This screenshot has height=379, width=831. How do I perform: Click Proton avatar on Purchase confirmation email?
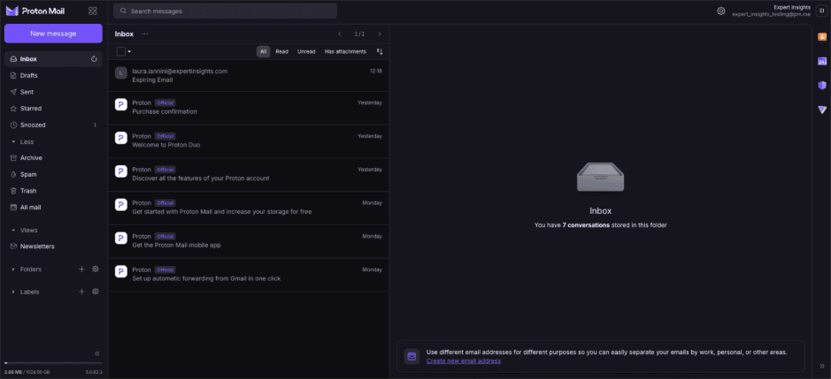pyautogui.click(x=121, y=104)
